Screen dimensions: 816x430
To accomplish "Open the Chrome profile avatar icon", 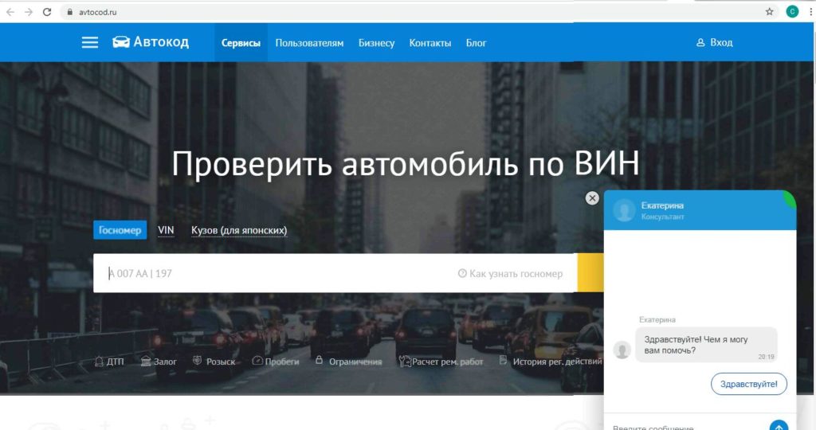I will point(792,12).
